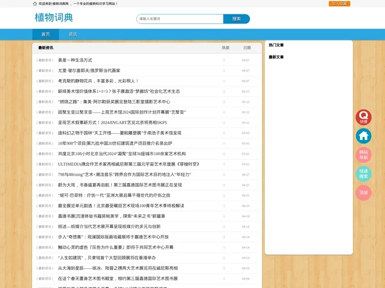Open article 10年900个项目 建筑遗产
Image resolution: width=385 pixels, height=288 pixels.
coord(115,143)
